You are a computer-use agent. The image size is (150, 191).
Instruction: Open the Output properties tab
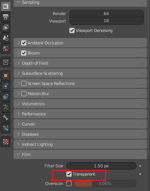click(6, 17)
